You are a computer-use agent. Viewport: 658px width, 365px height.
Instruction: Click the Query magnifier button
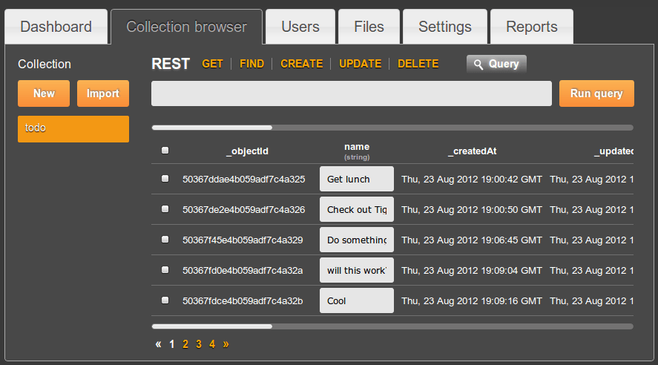[496, 64]
